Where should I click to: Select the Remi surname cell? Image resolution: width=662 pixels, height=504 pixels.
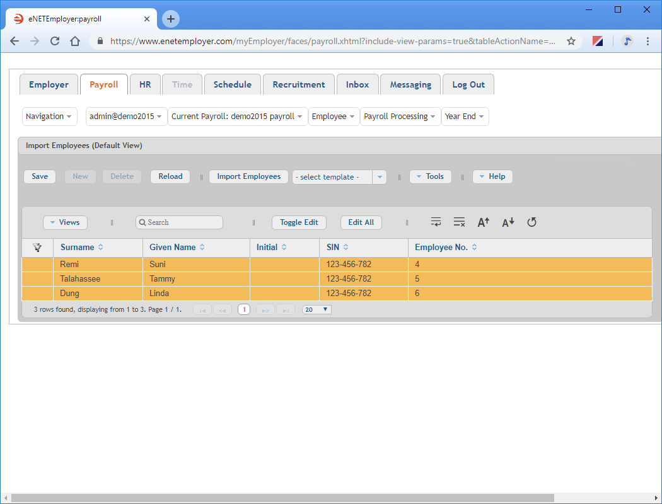[x=98, y=265]
